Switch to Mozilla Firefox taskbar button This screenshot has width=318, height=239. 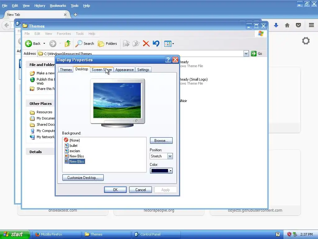57,234
